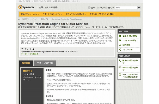Click the home icon in the breadcrumb
The image size is (159, 104).
point(19,19)
